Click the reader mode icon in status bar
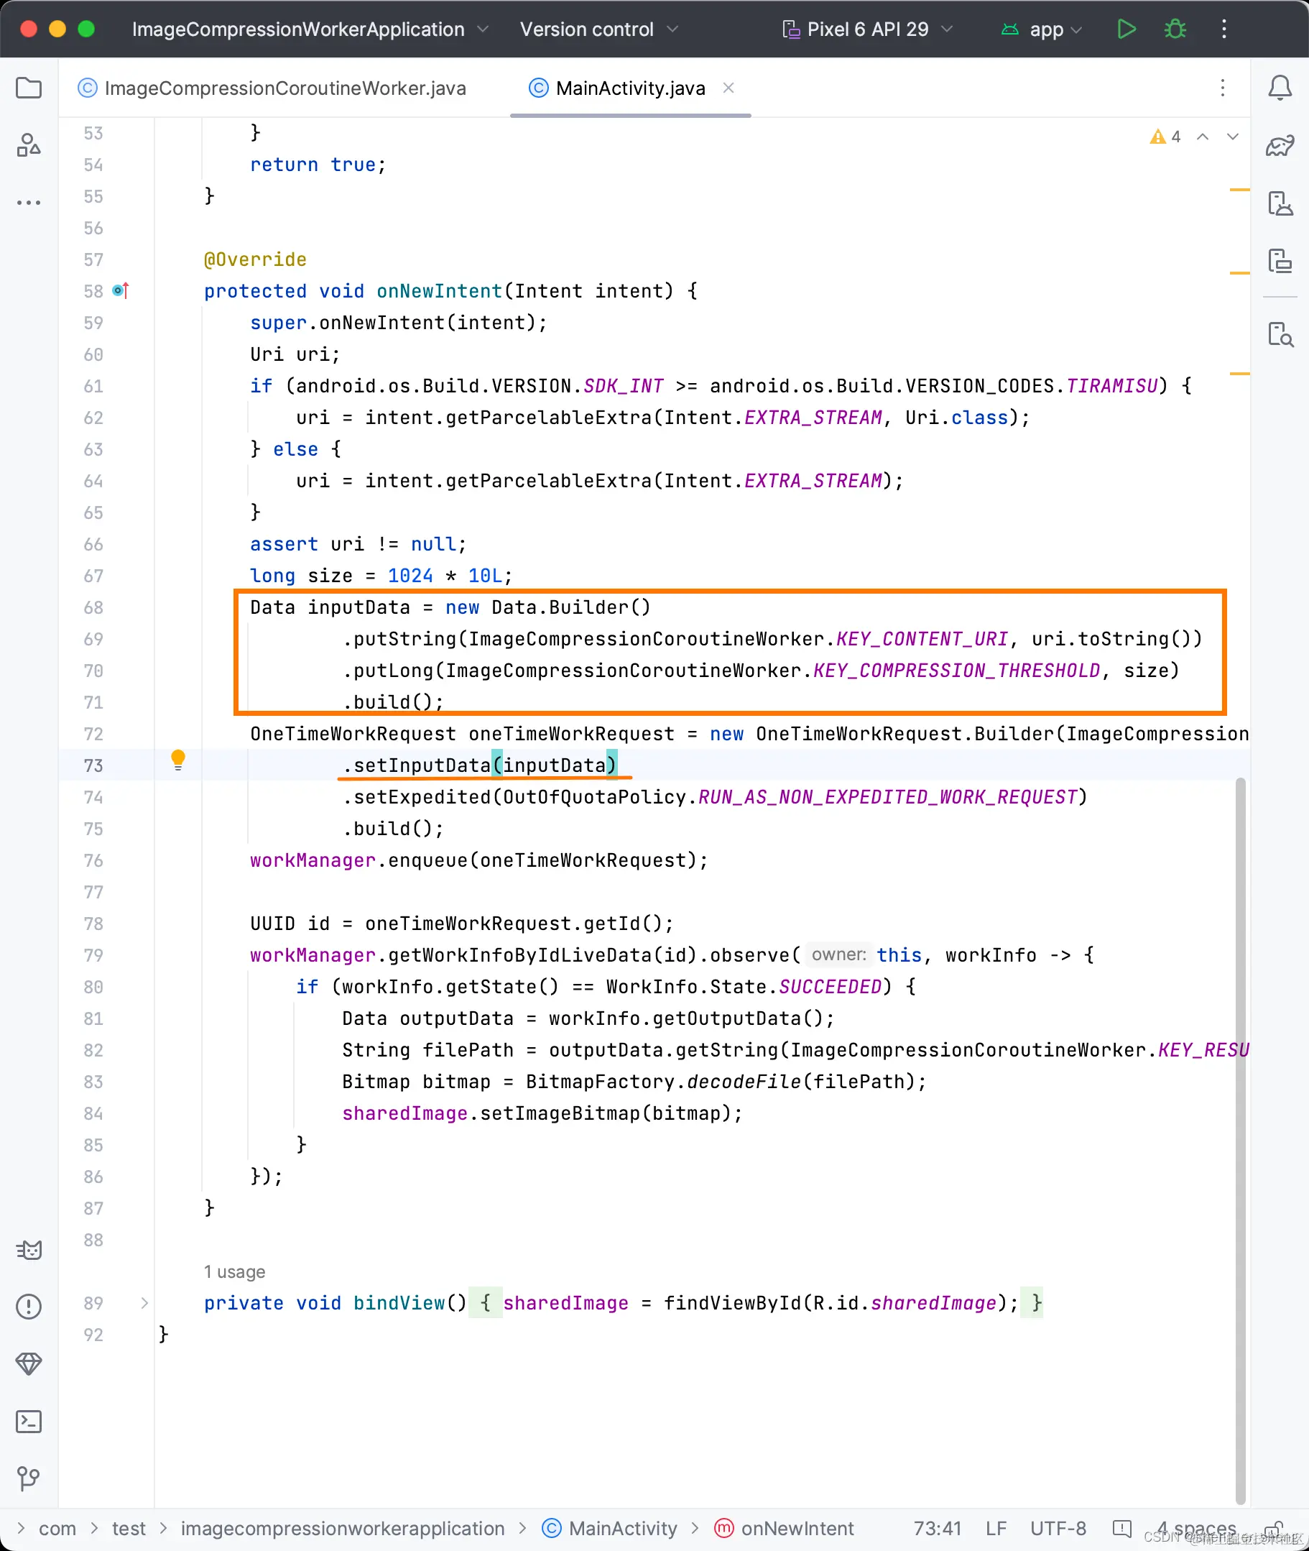1309x1551 pixels. pos(1122,1529)
